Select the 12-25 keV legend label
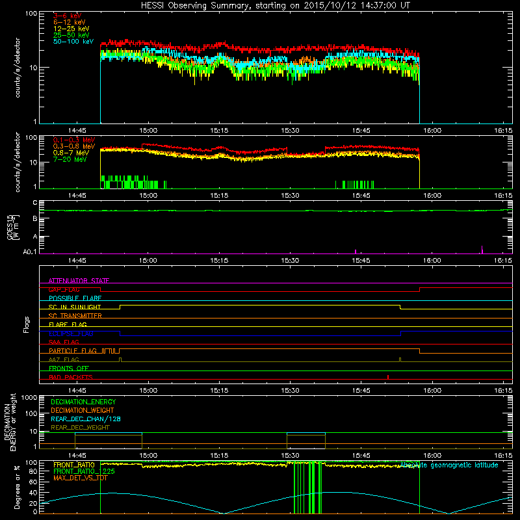Image resolution: width=520 pixels, height=520 pixels. [x=71, y=29]
